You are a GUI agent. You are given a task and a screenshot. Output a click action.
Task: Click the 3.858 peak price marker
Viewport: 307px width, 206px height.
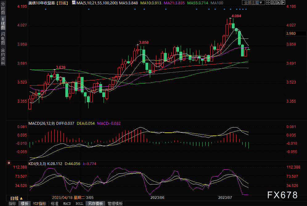click(x=144, y=42)
